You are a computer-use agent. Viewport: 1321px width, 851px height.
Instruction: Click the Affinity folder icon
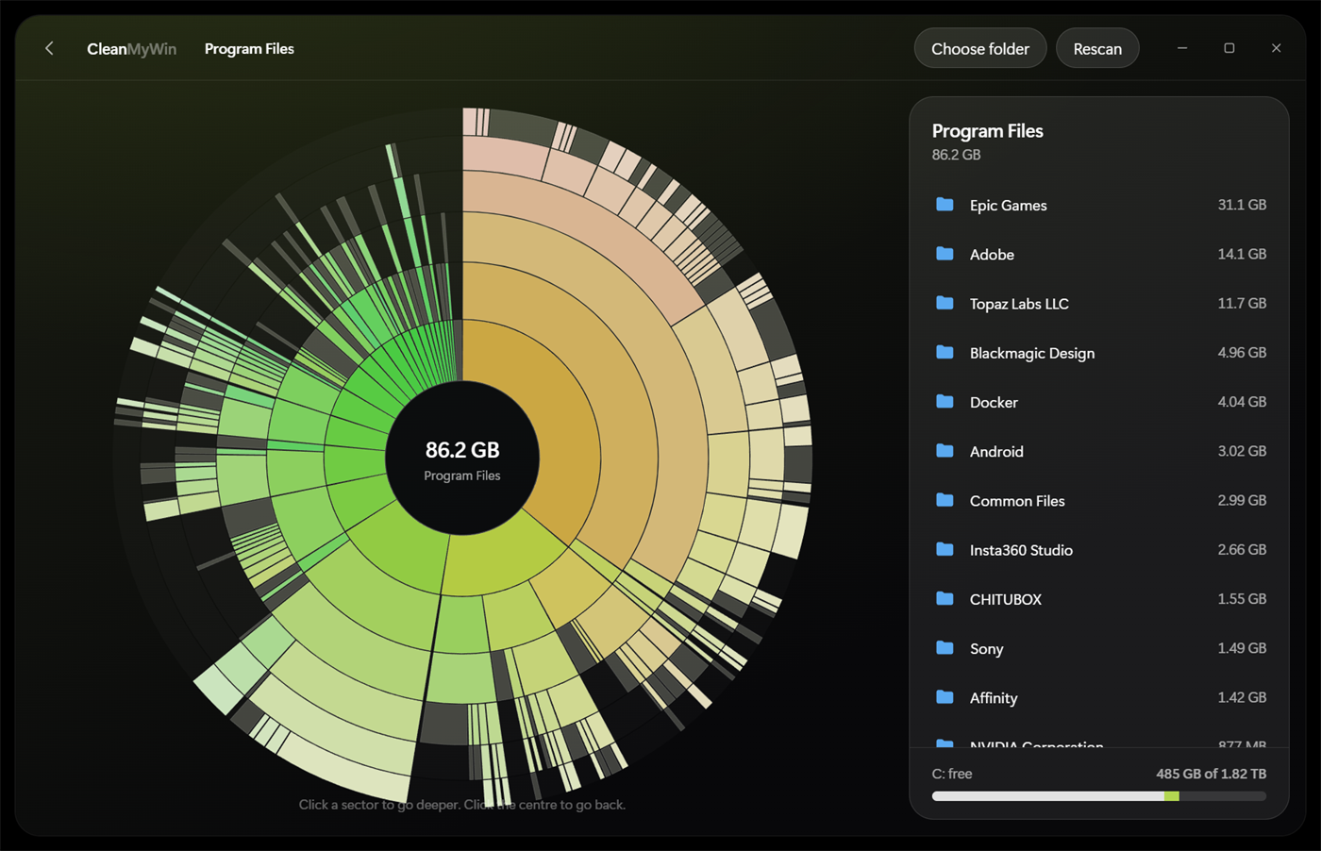click(945, 697)
